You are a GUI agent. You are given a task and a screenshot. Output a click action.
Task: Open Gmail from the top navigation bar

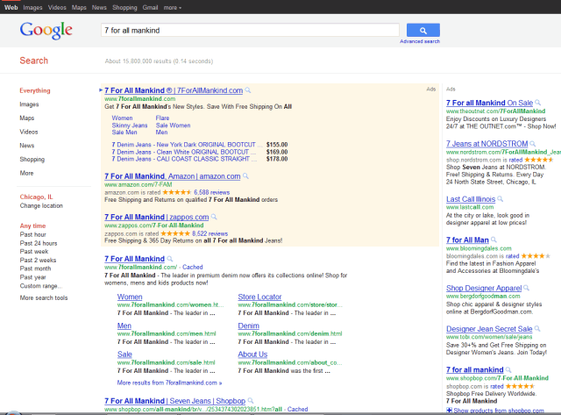(151, 7)
